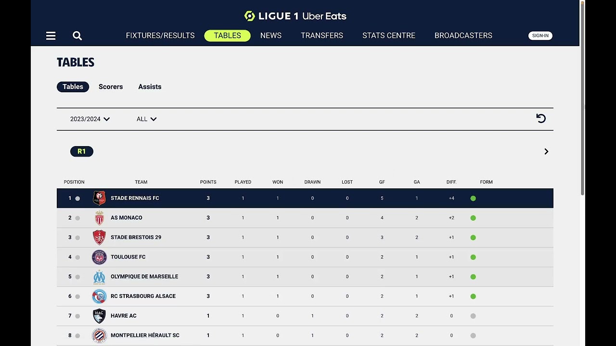
Task: Click the WON column header
Action: 278,182
